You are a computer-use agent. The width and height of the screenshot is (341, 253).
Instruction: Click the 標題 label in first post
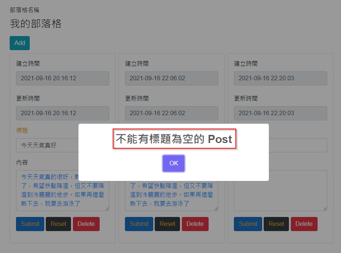22,130
